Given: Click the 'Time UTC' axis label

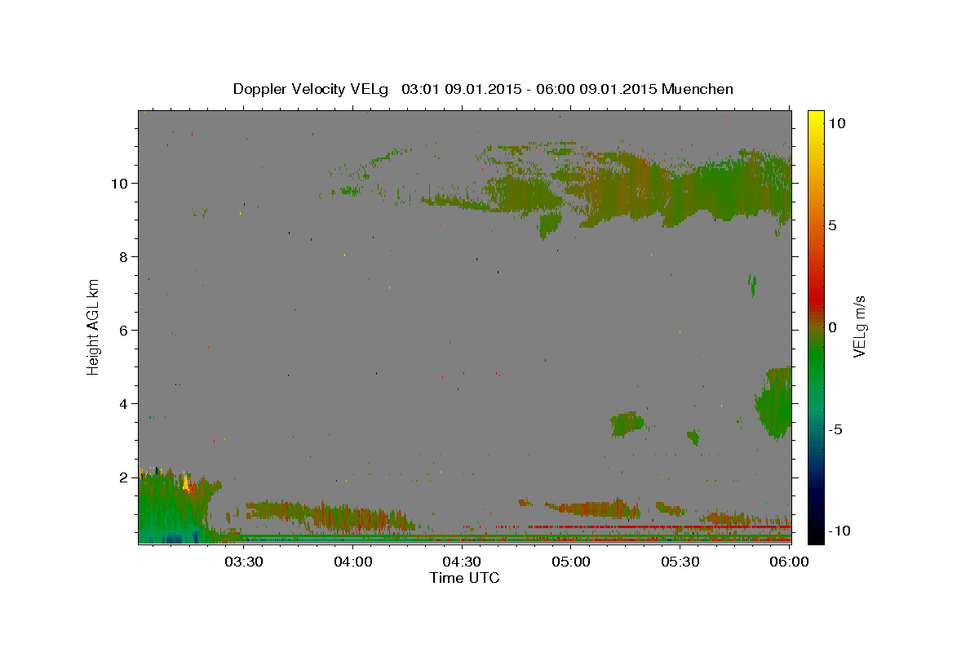Looking at the screenshot, I should tap(464, 578).
